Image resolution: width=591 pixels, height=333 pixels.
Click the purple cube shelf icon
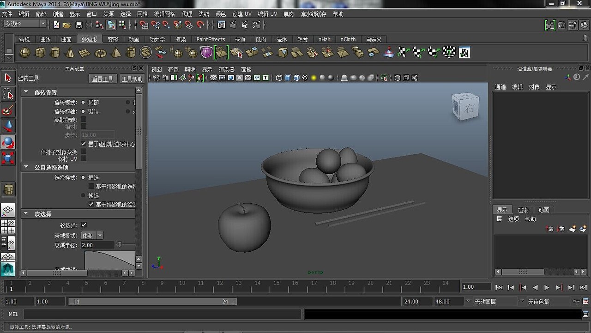tap(206, 53)
